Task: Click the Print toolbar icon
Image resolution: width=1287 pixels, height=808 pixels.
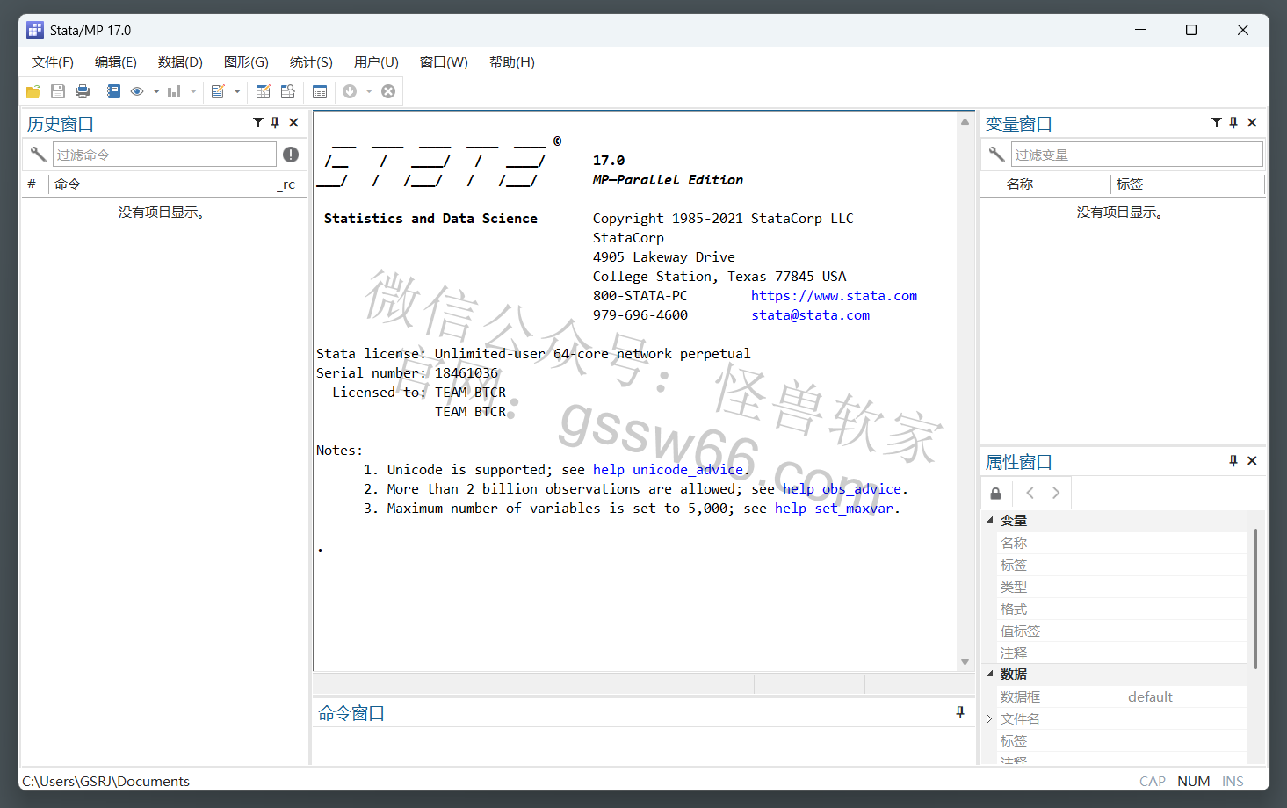Action: (83, 91)
